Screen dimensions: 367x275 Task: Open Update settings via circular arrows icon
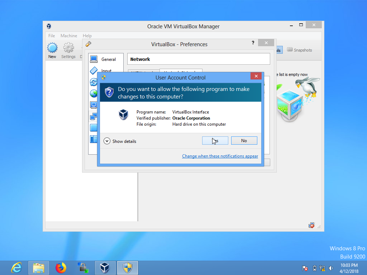(x=94, y=82)
